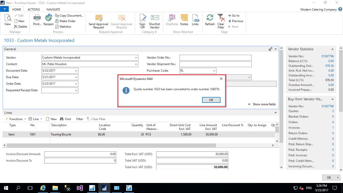Go to the Previous record
Viewport: 343px width, 193px height.
point(235,21)
